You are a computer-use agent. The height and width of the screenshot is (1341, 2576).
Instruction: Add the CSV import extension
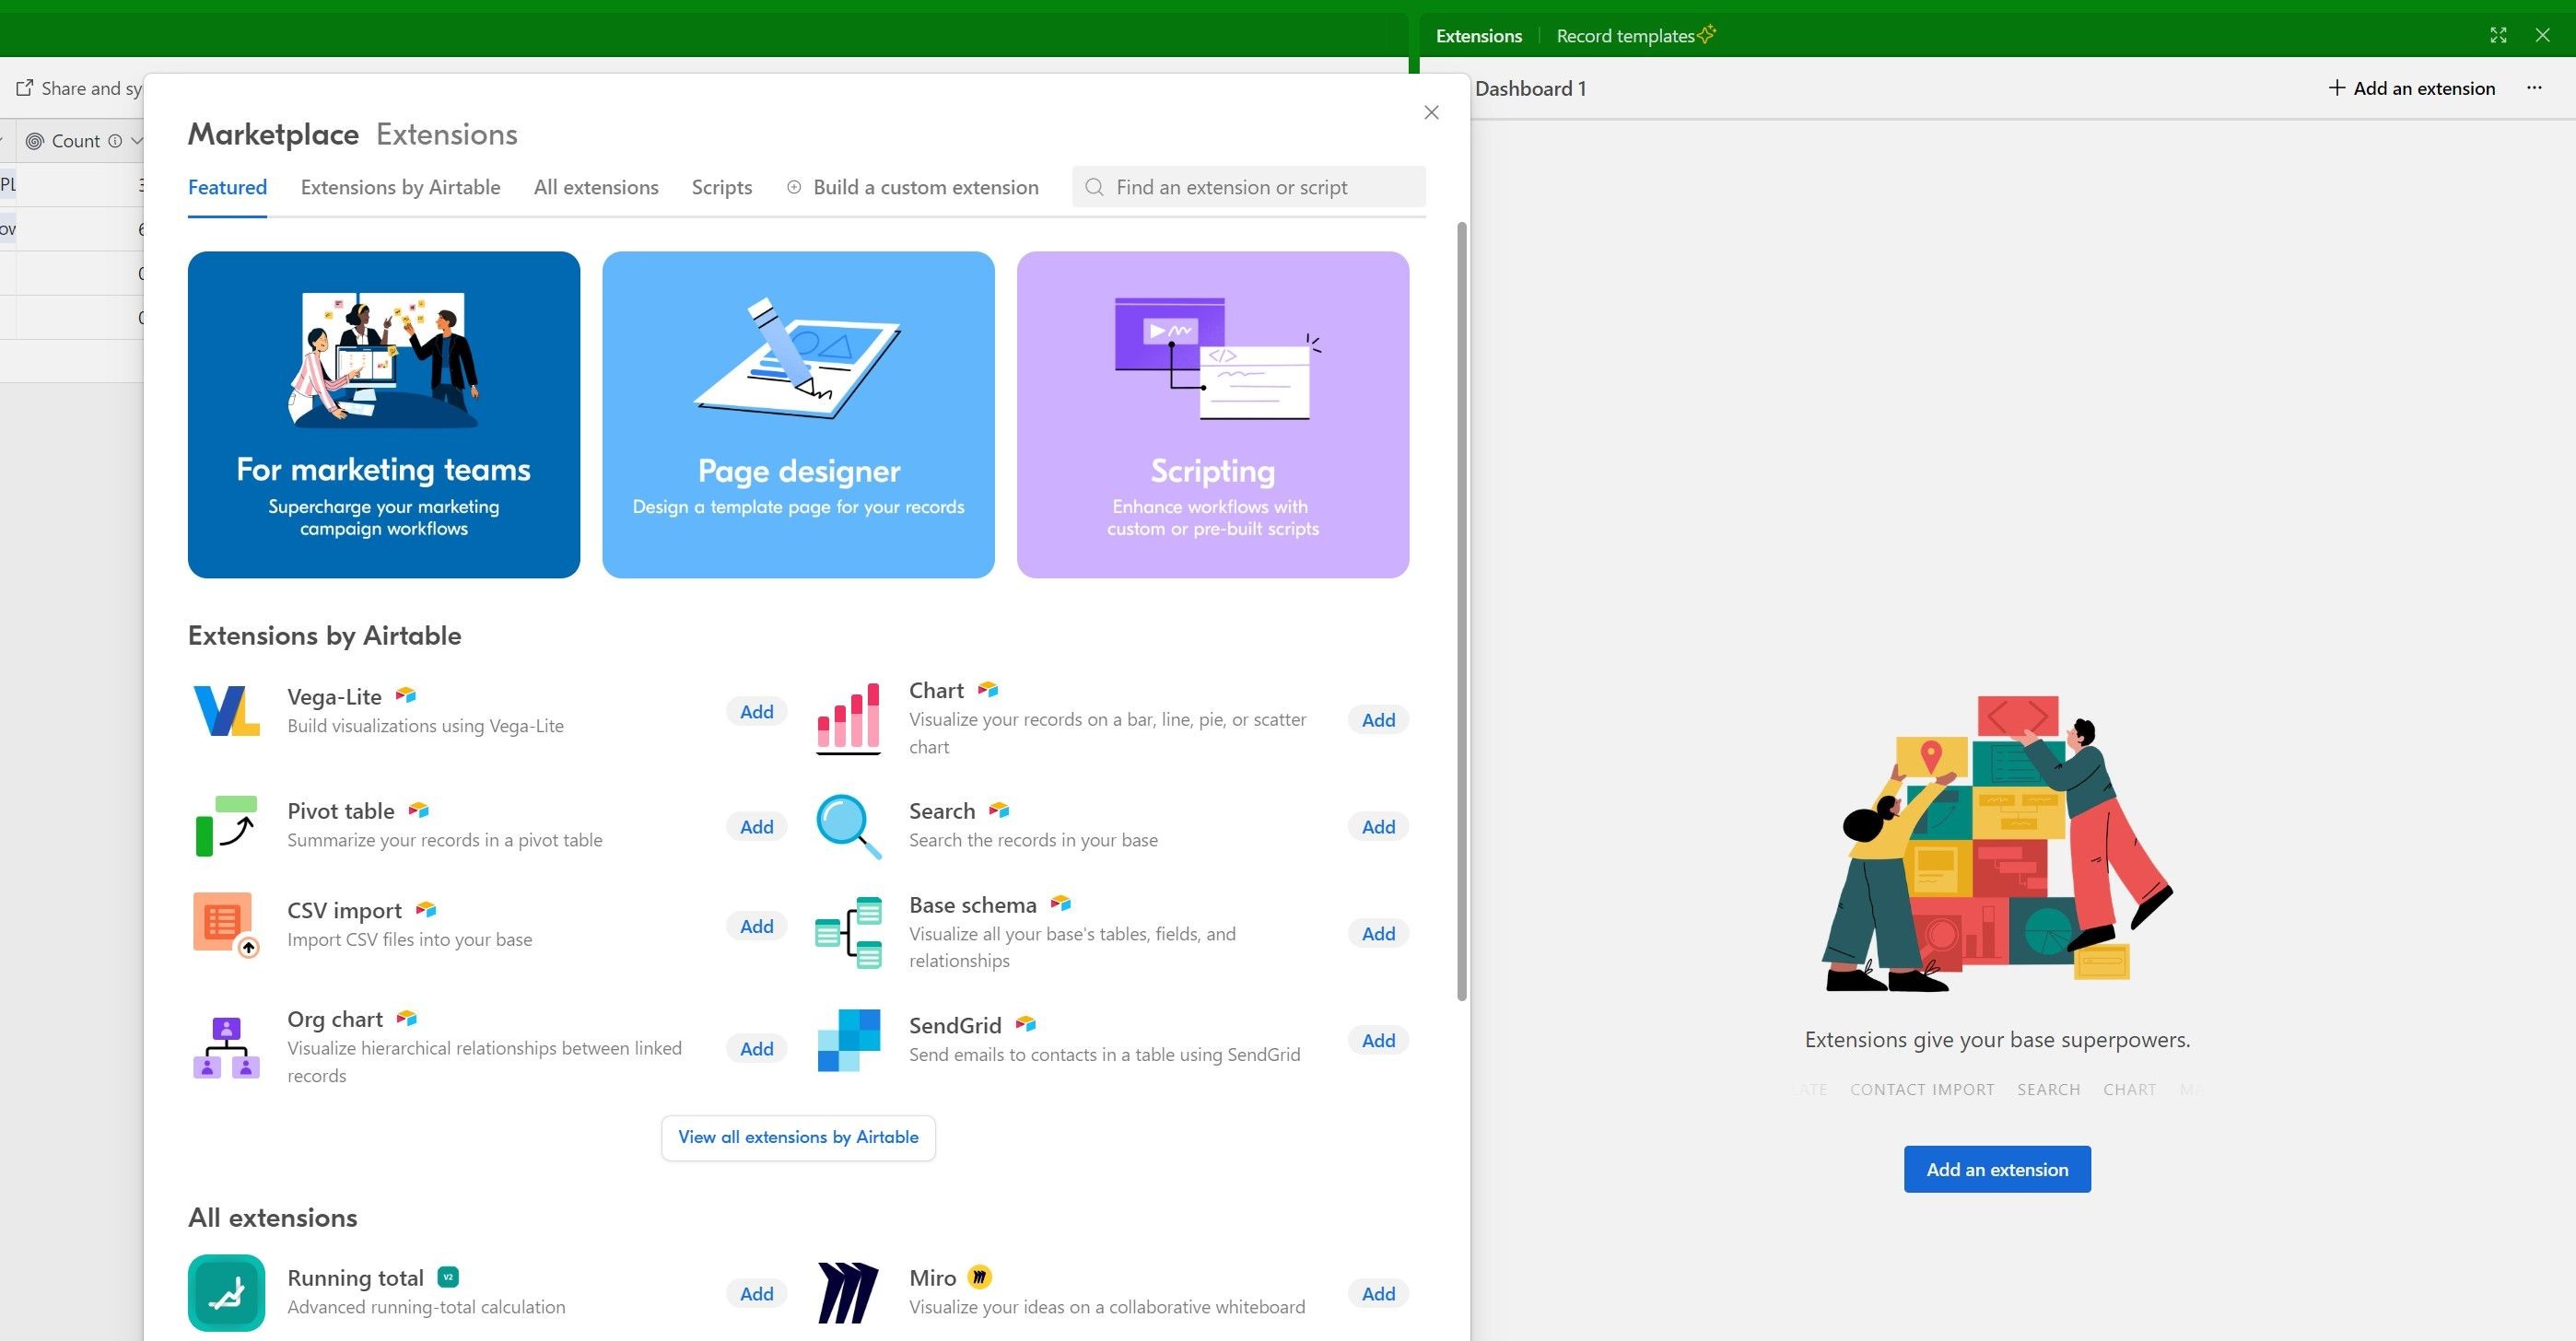tap(756, 926)
